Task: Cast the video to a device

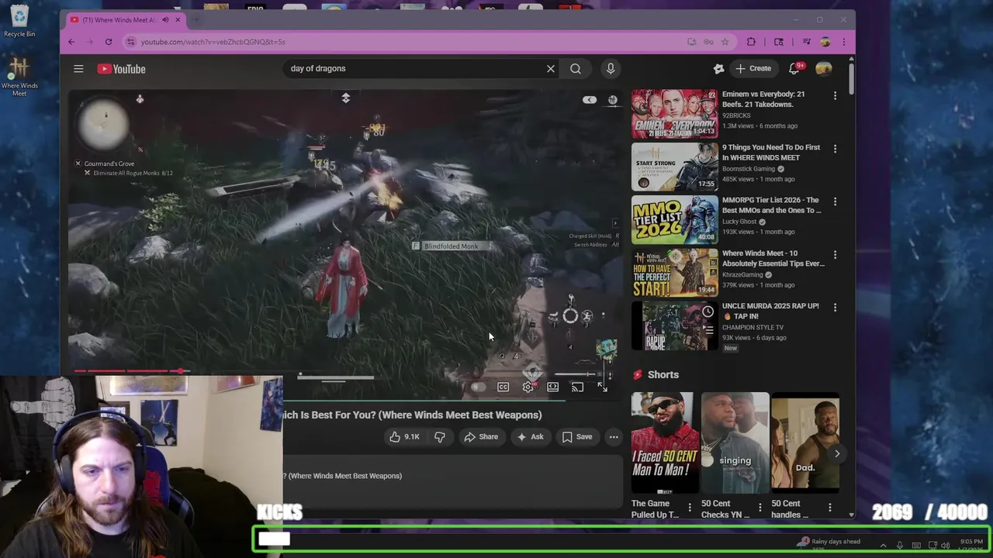Action: (x=577, y=387)
